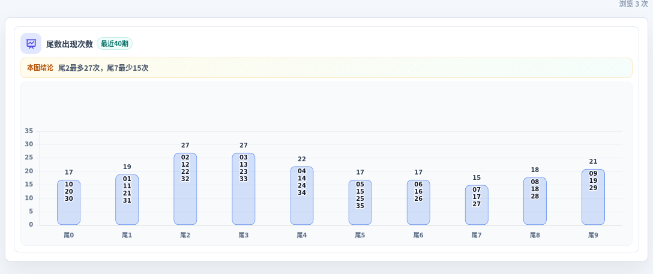
Task: Select the 尾9 bar with value 21
Action: pyautogui.click(x=594, y=197)
